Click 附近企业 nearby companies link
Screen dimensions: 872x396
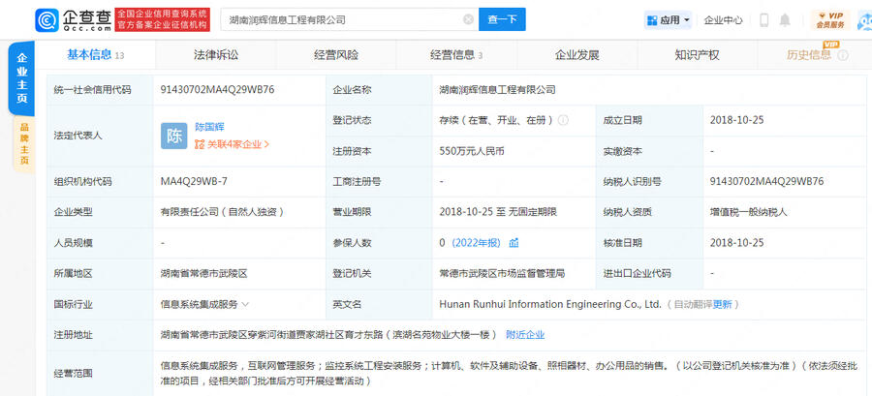click(x=525, y=334)
